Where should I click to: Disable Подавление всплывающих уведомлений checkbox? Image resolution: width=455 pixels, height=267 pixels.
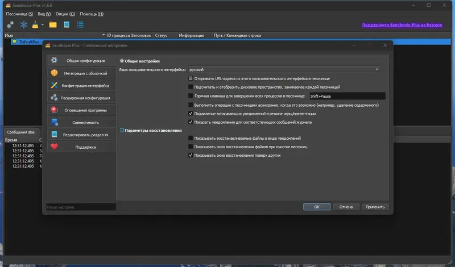pos(191,114)
